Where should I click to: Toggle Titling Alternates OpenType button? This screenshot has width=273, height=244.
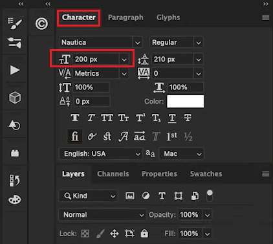pyautogui.click(x=156, y=137)
